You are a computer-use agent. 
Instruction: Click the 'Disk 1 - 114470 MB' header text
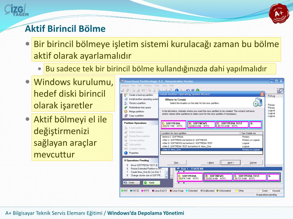[x=192, y=169]
